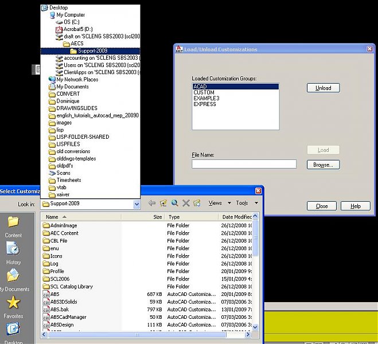Select the SCL Catalog Library folder
This screenshot has height=344, width=378.
point(68,287)
